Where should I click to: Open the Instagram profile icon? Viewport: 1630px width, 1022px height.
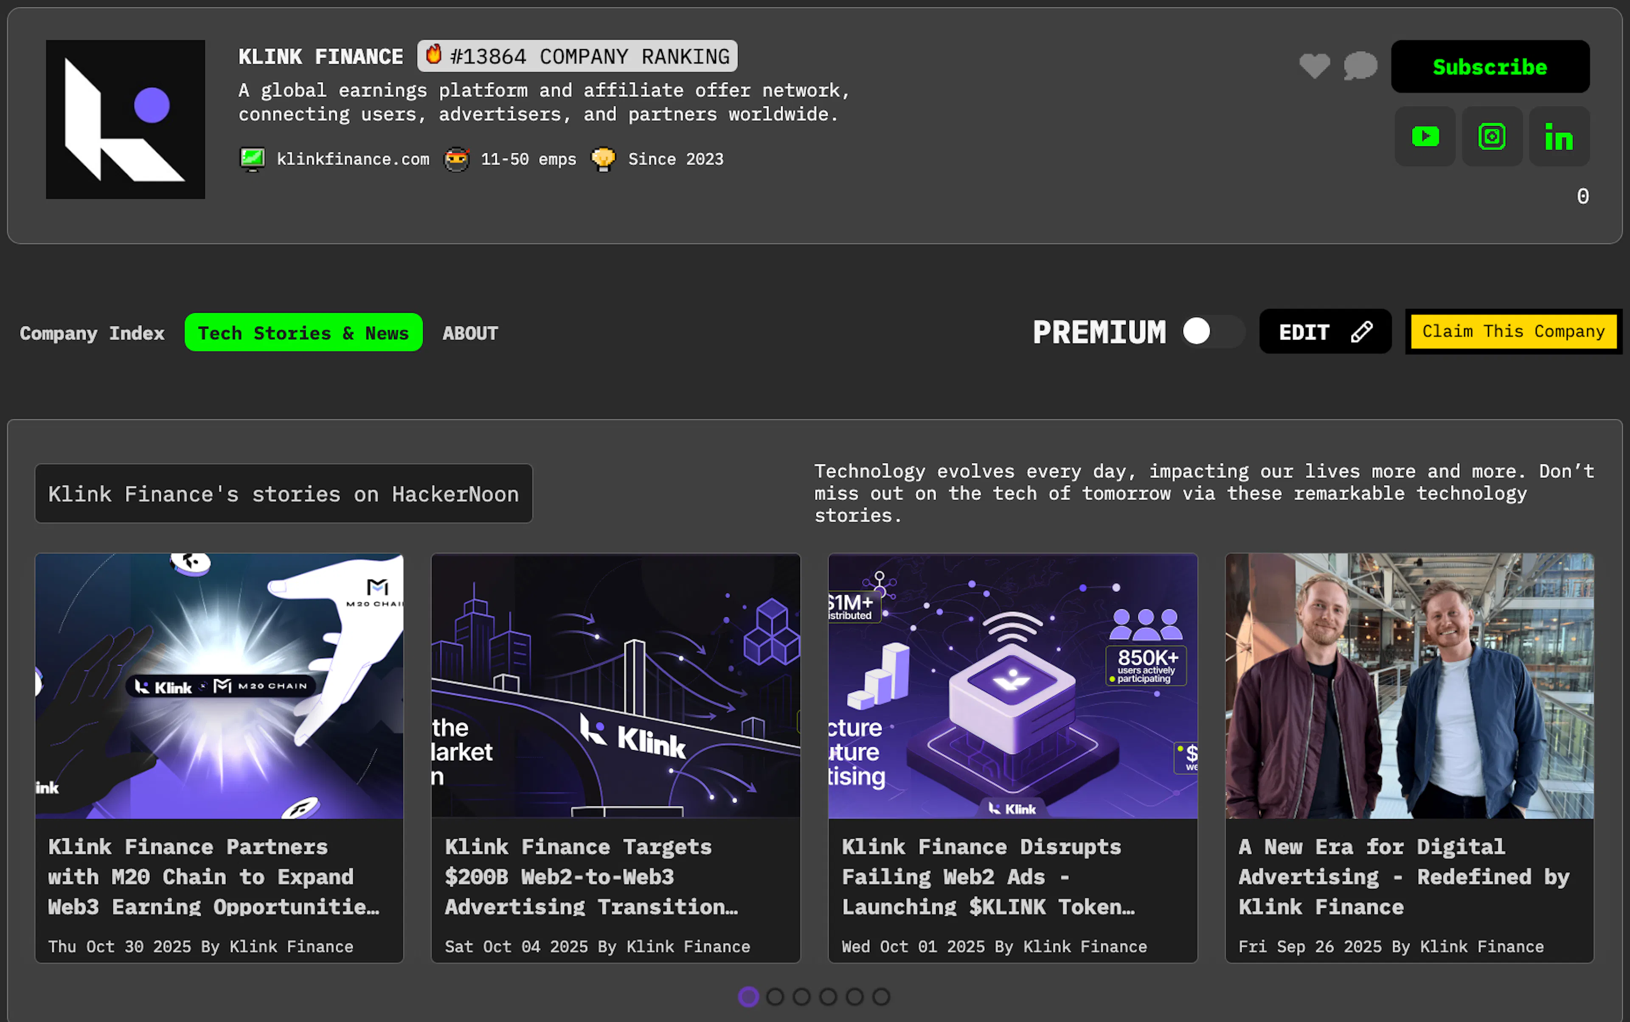(1492, 137)
